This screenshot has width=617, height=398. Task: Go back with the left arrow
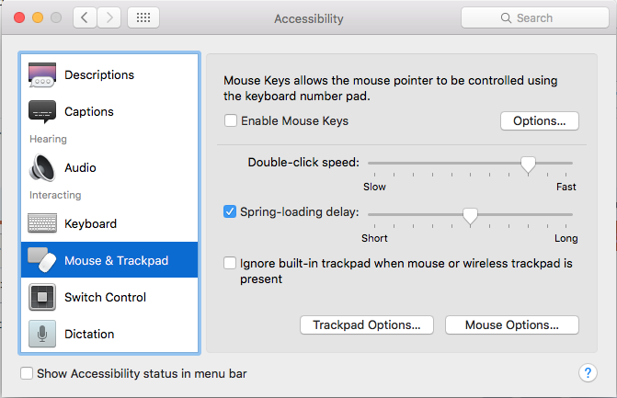point(85,17)
